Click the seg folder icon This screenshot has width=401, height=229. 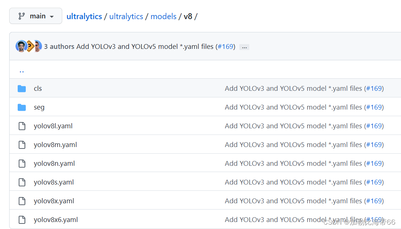[x=22, y=107]
